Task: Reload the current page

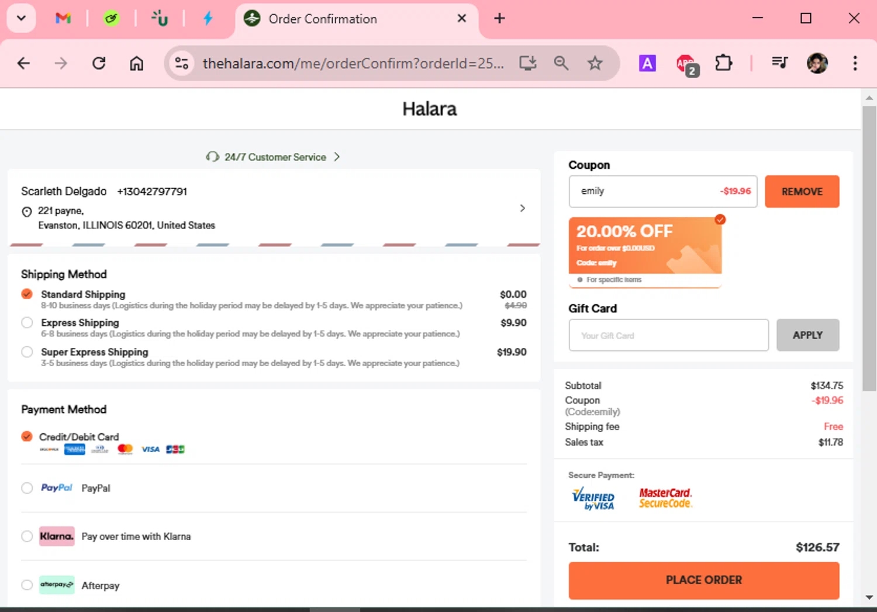Action: click(99, 63)
